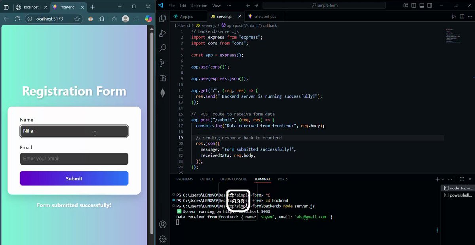Add this page to browser favorites
Screen dimensions: 475x245
pyautogui.click(x=77, y=19)
